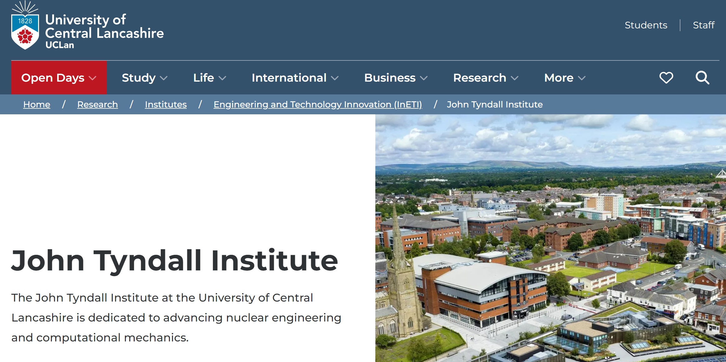Viewport: 726px width, 362px height.
Task: Expand the Study menu chevron
Action: pyautogui.click(x=164, y=78)
